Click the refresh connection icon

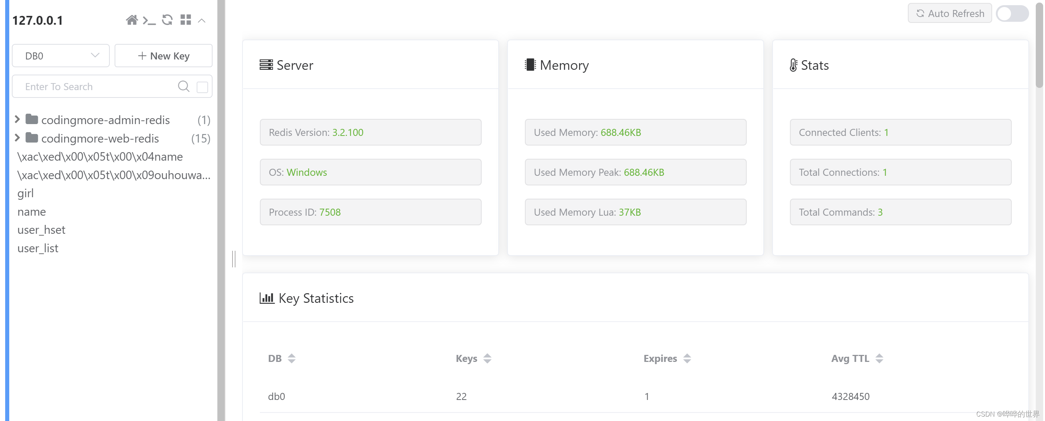[167, 20]
